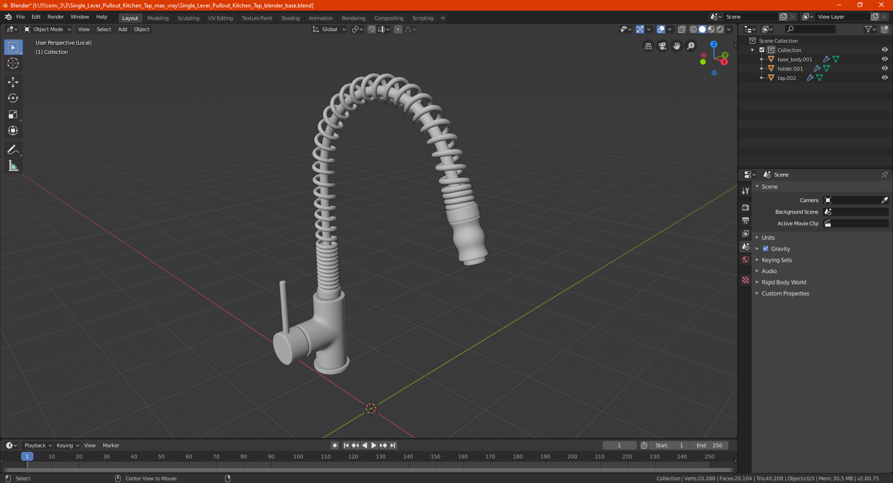Click the Marker menu in timeline
Viewport: 893px width, 483px height.
tap(111, 445)
